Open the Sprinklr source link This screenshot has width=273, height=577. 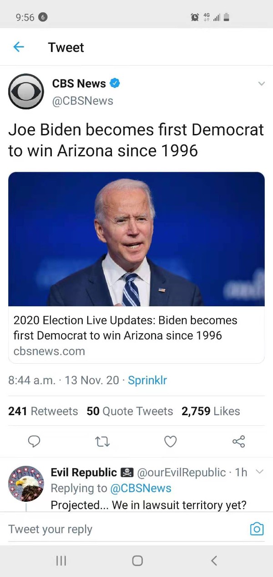point(147,380)
